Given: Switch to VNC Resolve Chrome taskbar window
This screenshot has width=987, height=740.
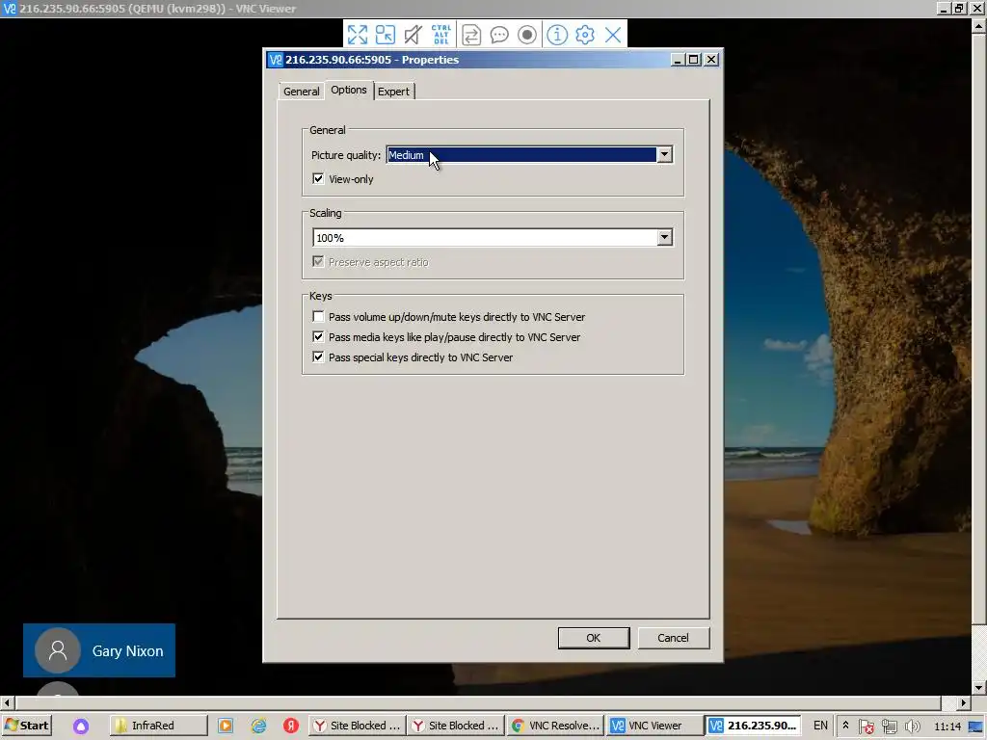Looking at the screenshot, I should pyautogui.click(x=555, y=726).
